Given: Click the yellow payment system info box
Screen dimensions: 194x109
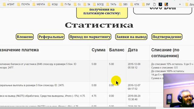Looking at the screenshot, I should 102,13.
